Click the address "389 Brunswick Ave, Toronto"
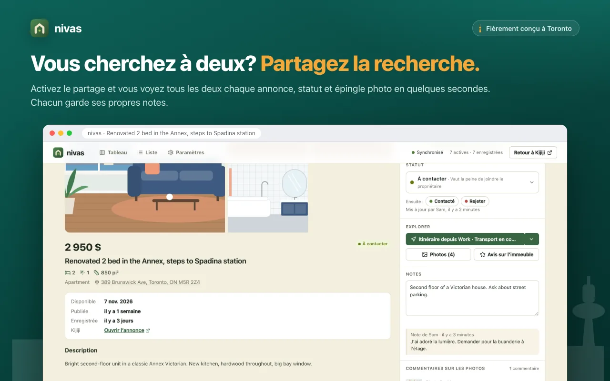Viewport: 610px width, 381px height. 151,282
